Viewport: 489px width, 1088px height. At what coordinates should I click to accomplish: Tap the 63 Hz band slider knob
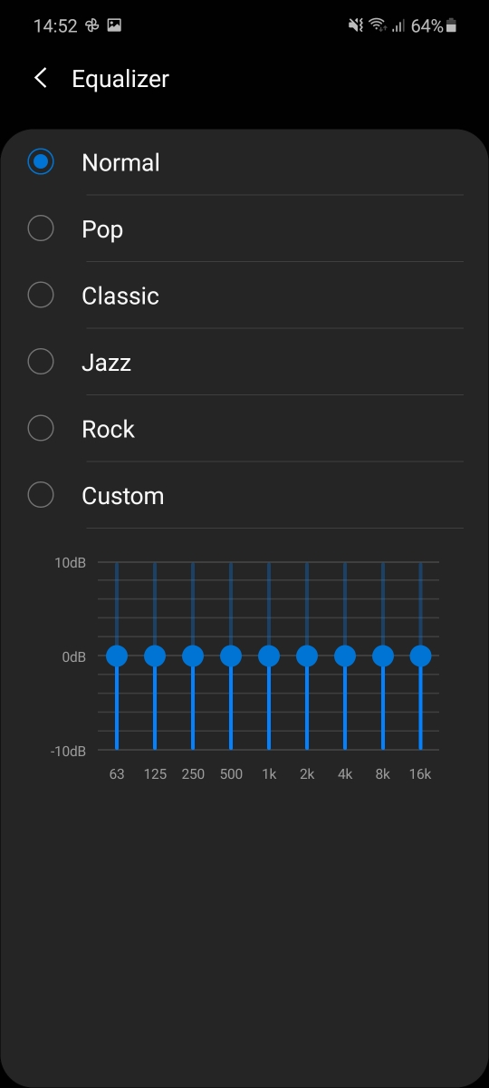coord(117,656)
